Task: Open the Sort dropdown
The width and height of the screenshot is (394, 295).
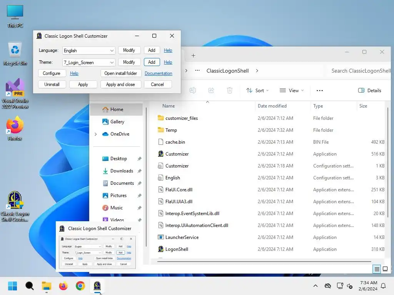Action: 257,91
